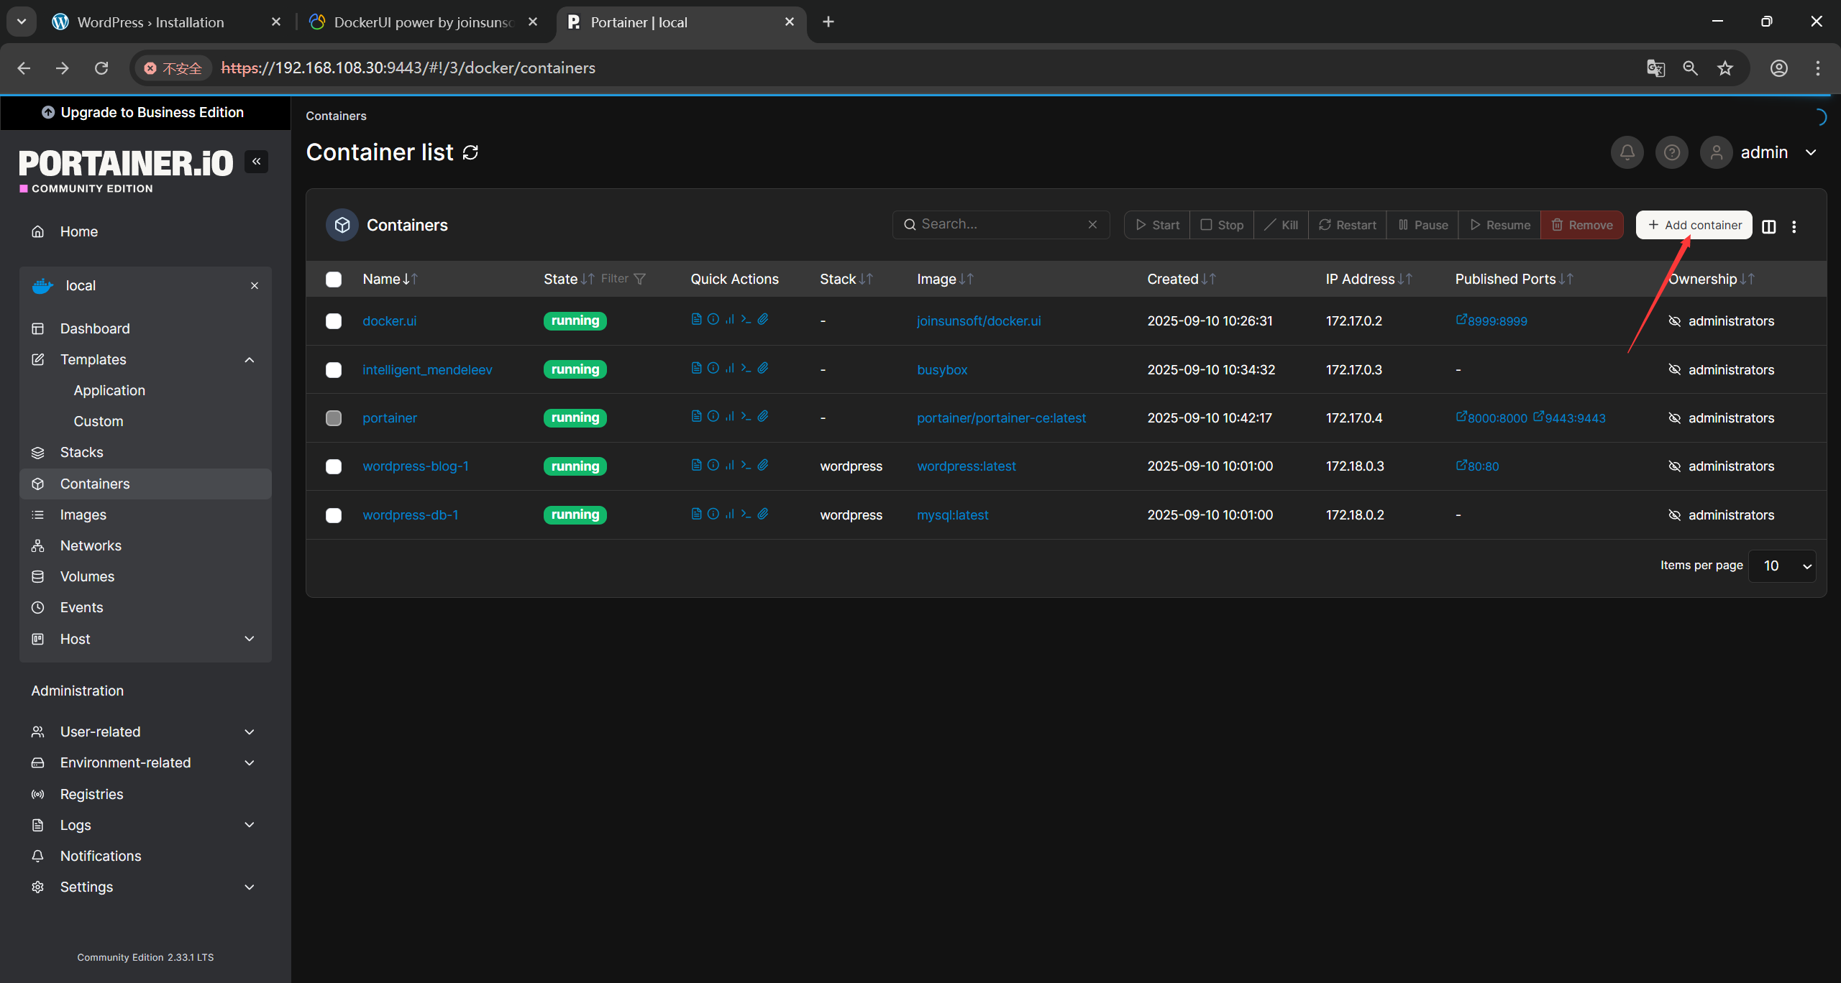Click the Remove containers button
Image resolution: width=1841 pixels, height=983 pixels.
coord(1581,225)
